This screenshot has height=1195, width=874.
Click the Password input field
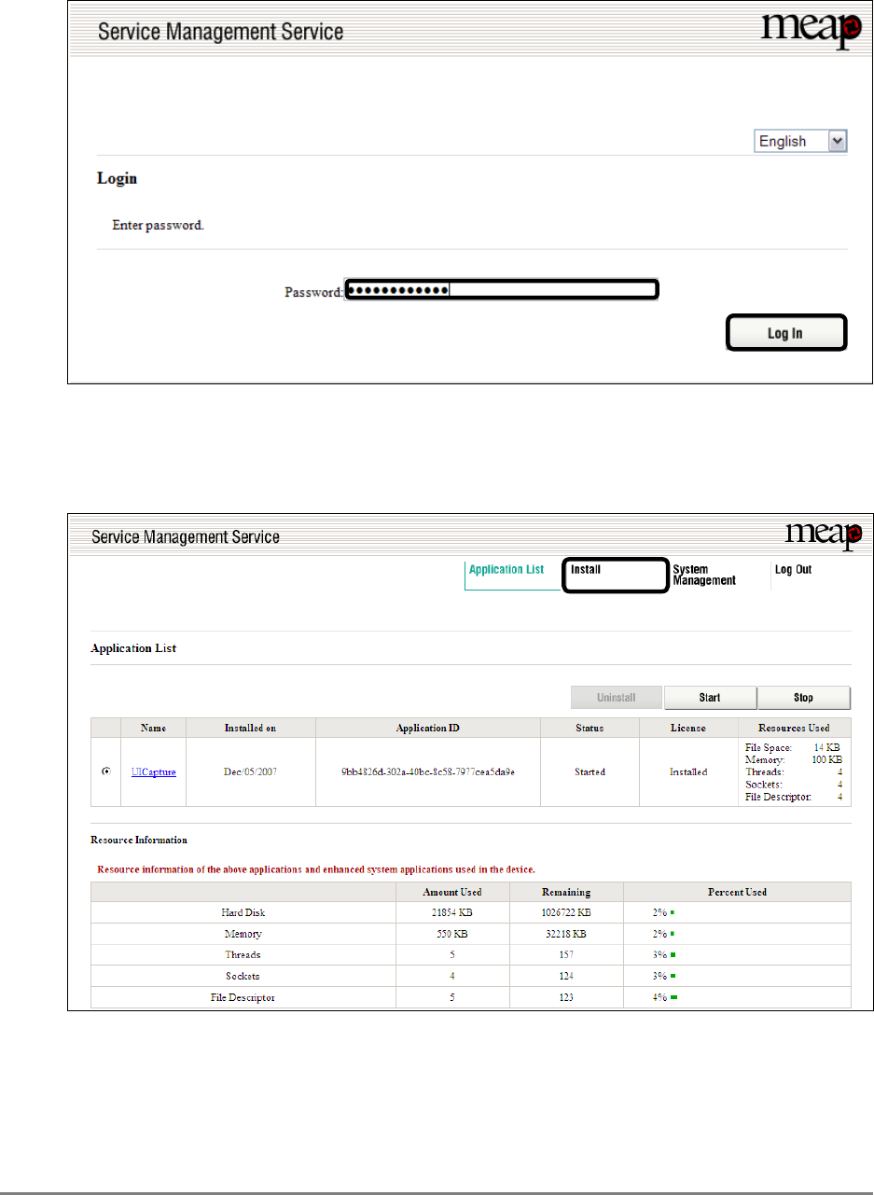click(x=502, y=290)
